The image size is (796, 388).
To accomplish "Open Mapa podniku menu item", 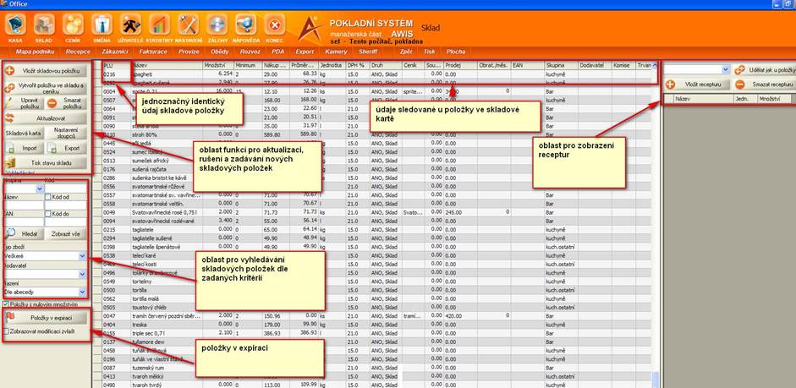I will [35, 52].
